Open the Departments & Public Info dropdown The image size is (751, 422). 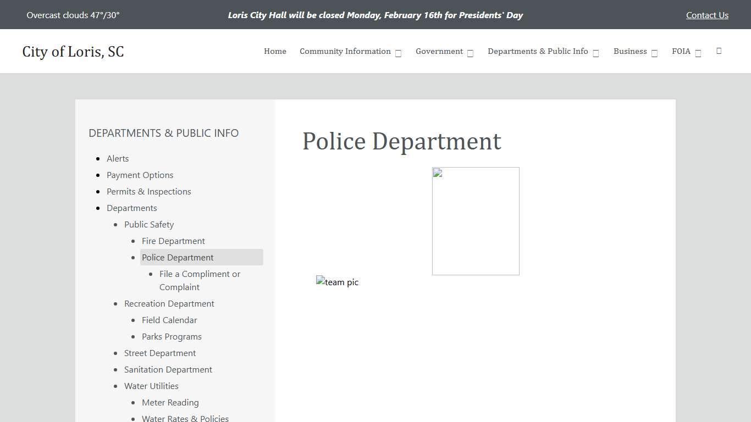[x=596, y=52]
